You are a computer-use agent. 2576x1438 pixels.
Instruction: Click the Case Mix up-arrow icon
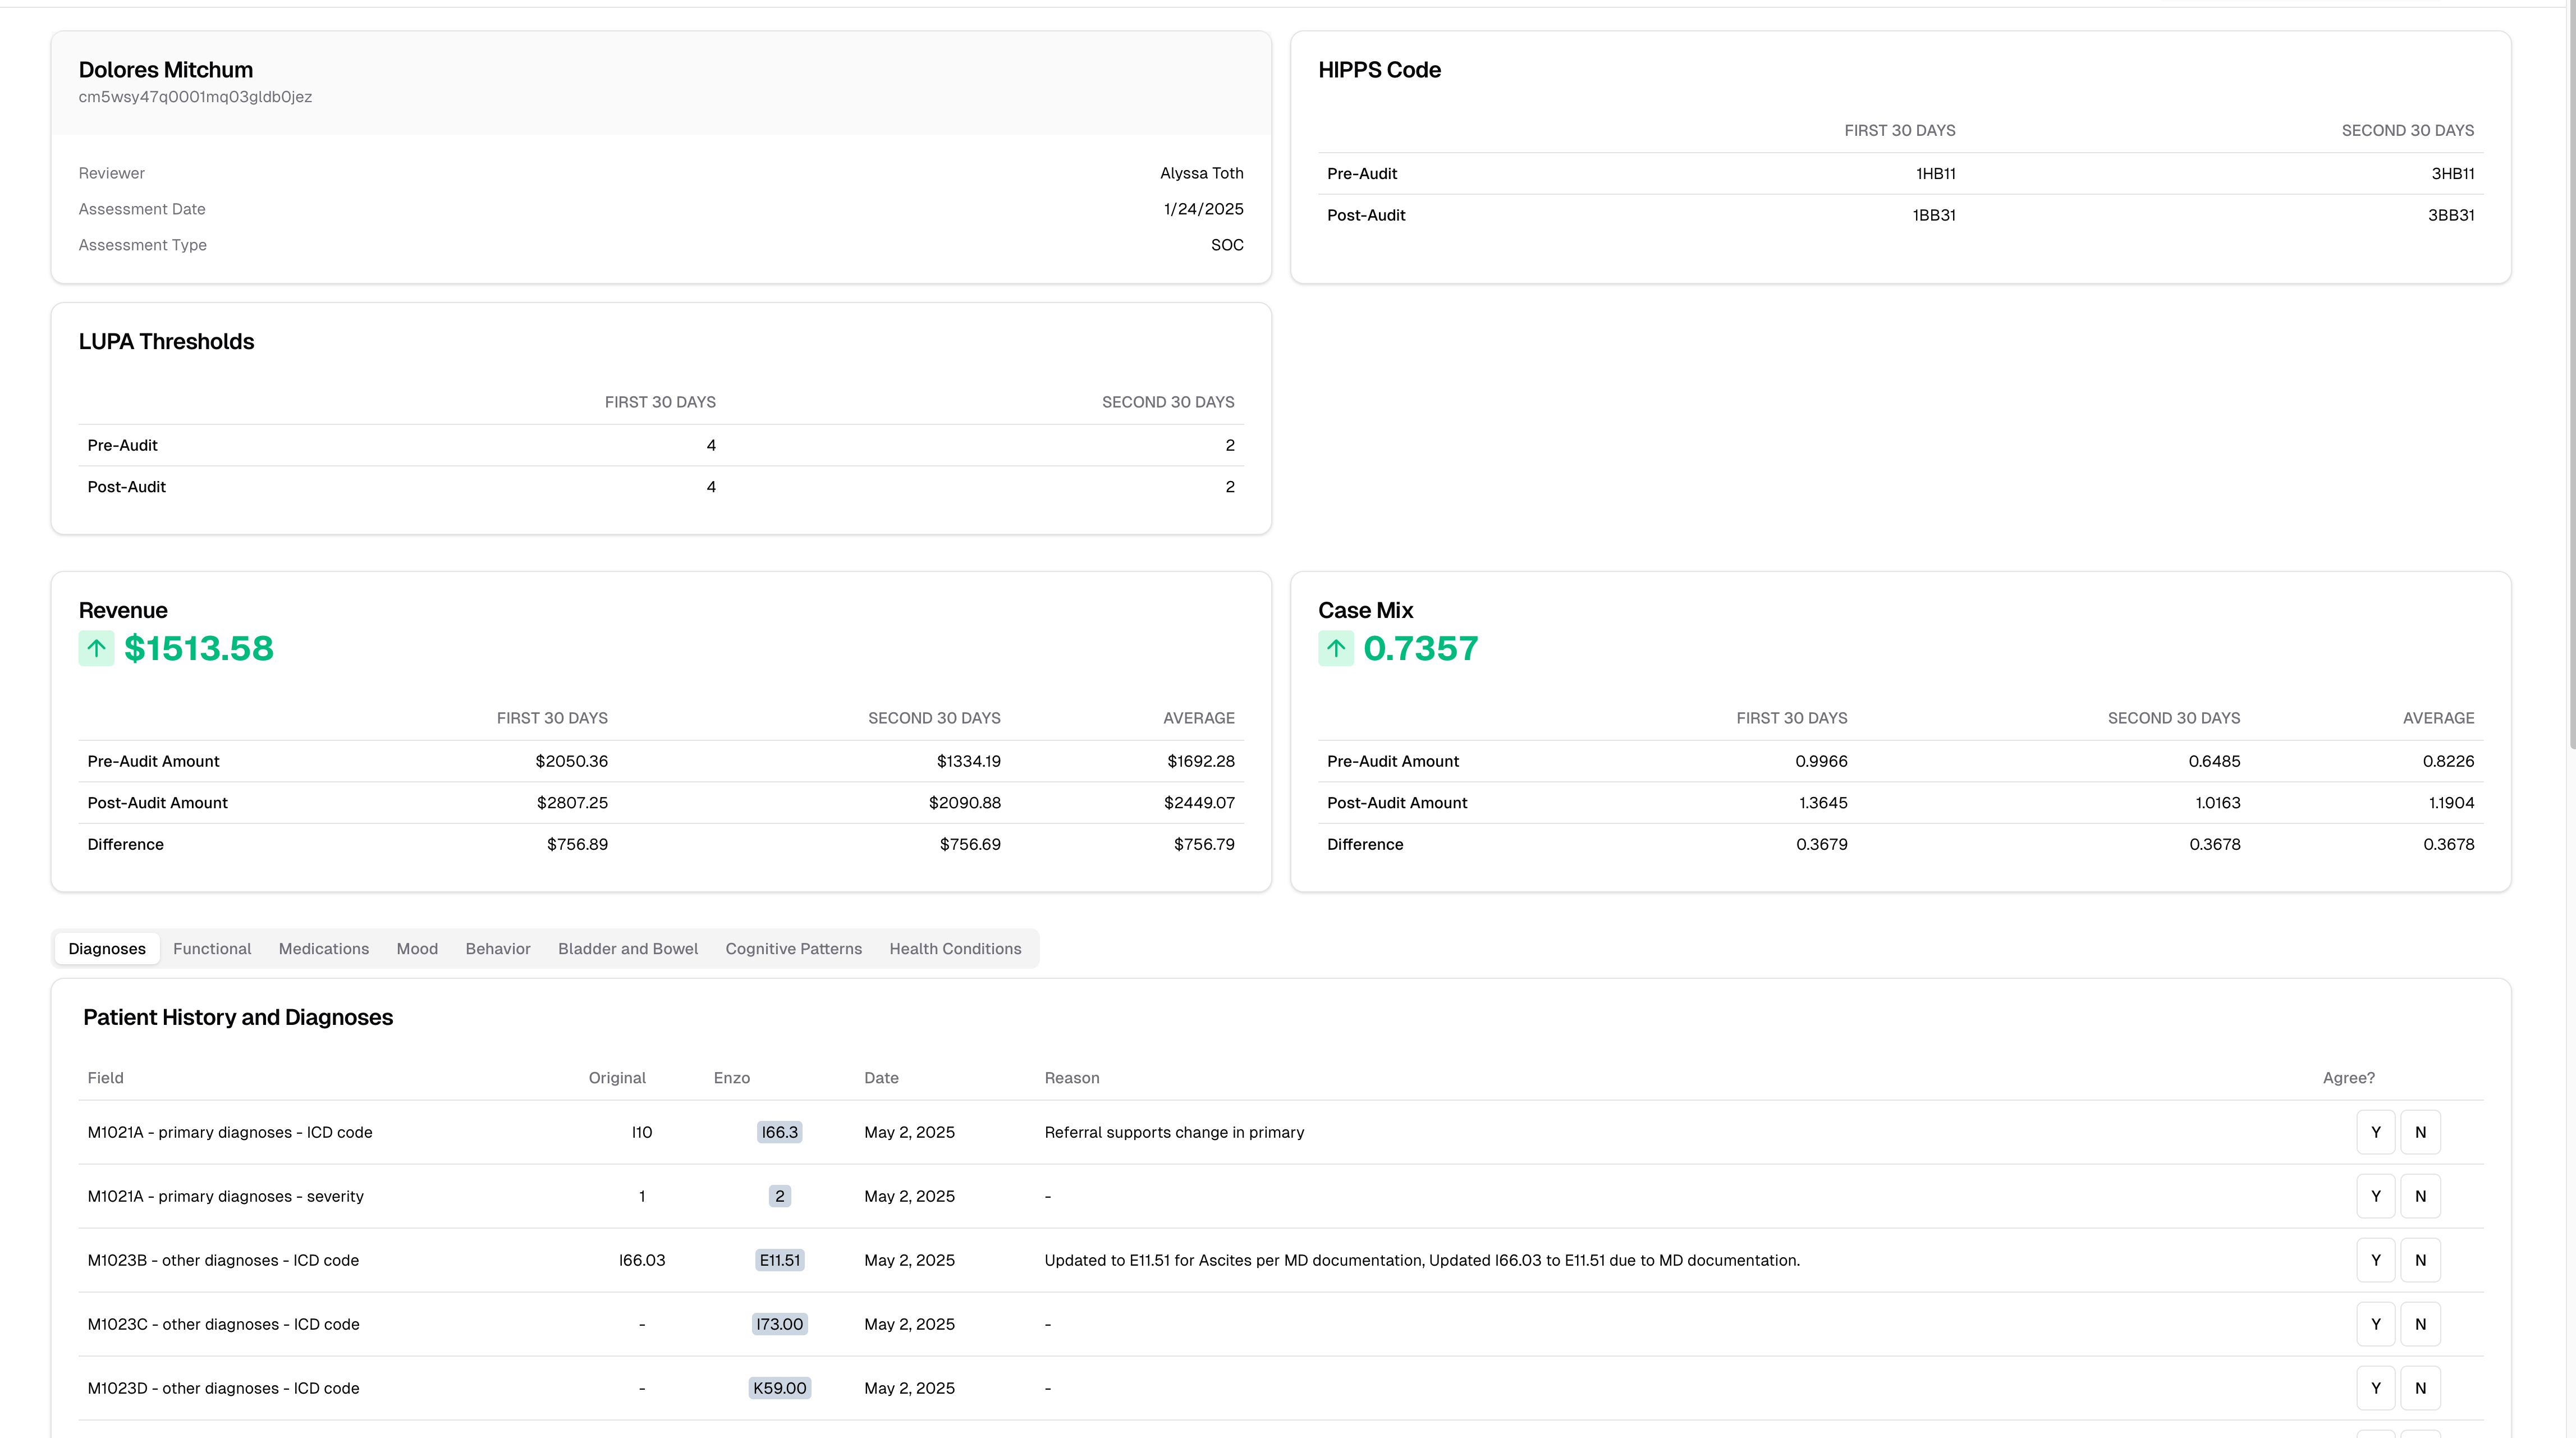point(1335,648)
